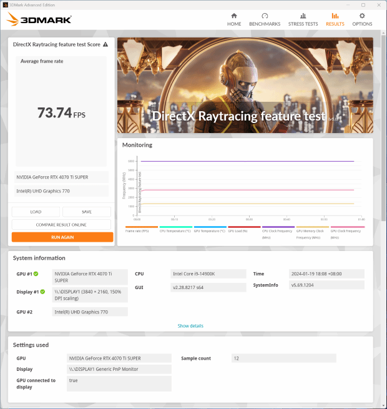
Task: Click the purple CPU clock line in chart
Action: point(247,161)
